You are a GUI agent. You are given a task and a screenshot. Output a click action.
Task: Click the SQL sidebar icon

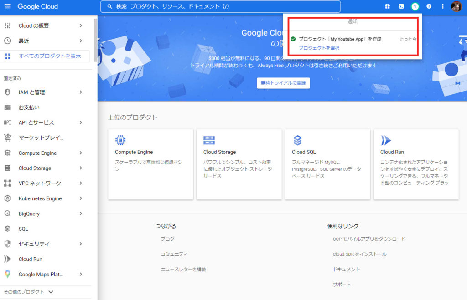pyautogui.click(x=7, y=229)
